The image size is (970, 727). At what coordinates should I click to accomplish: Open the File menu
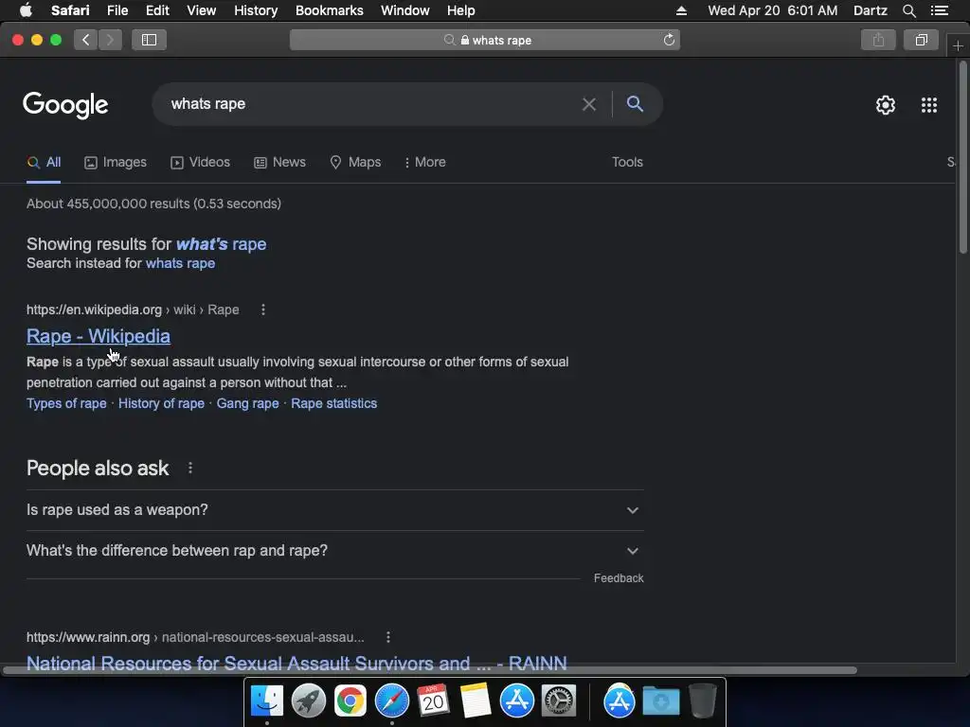point(117,10)
